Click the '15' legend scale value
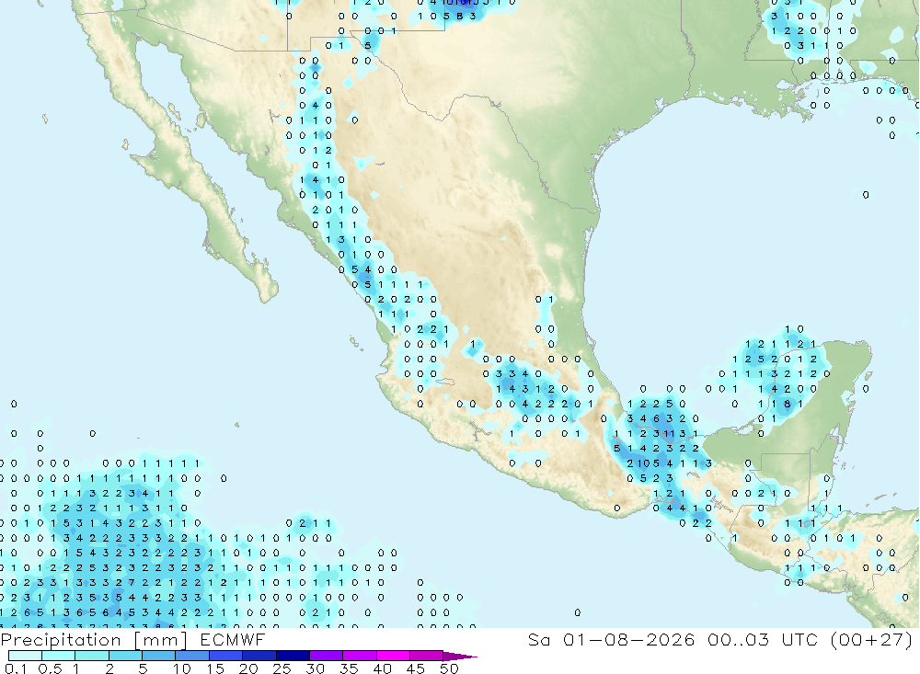The image size is (920, 674). pos(215,668)
